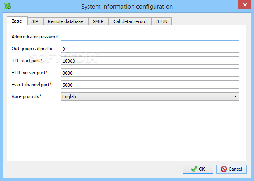Switch to the SIP tab
254x181 pixels.
click(35, 21)
